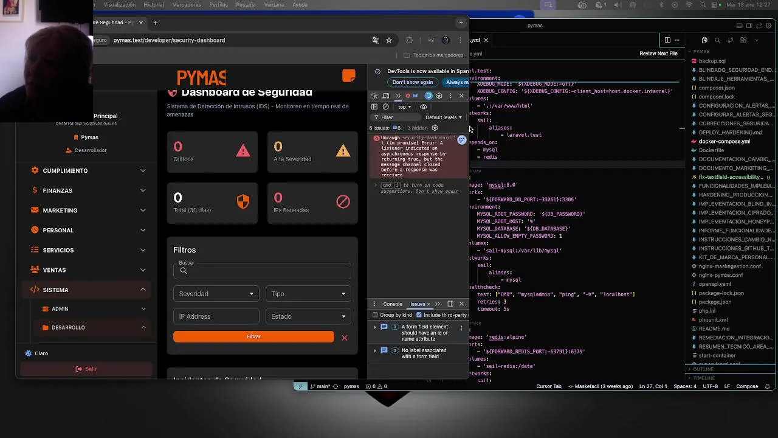Image resolution: width=778 pixels, height=438 pixels.
Task: Click the clear console icon
Action: point(385,107)
